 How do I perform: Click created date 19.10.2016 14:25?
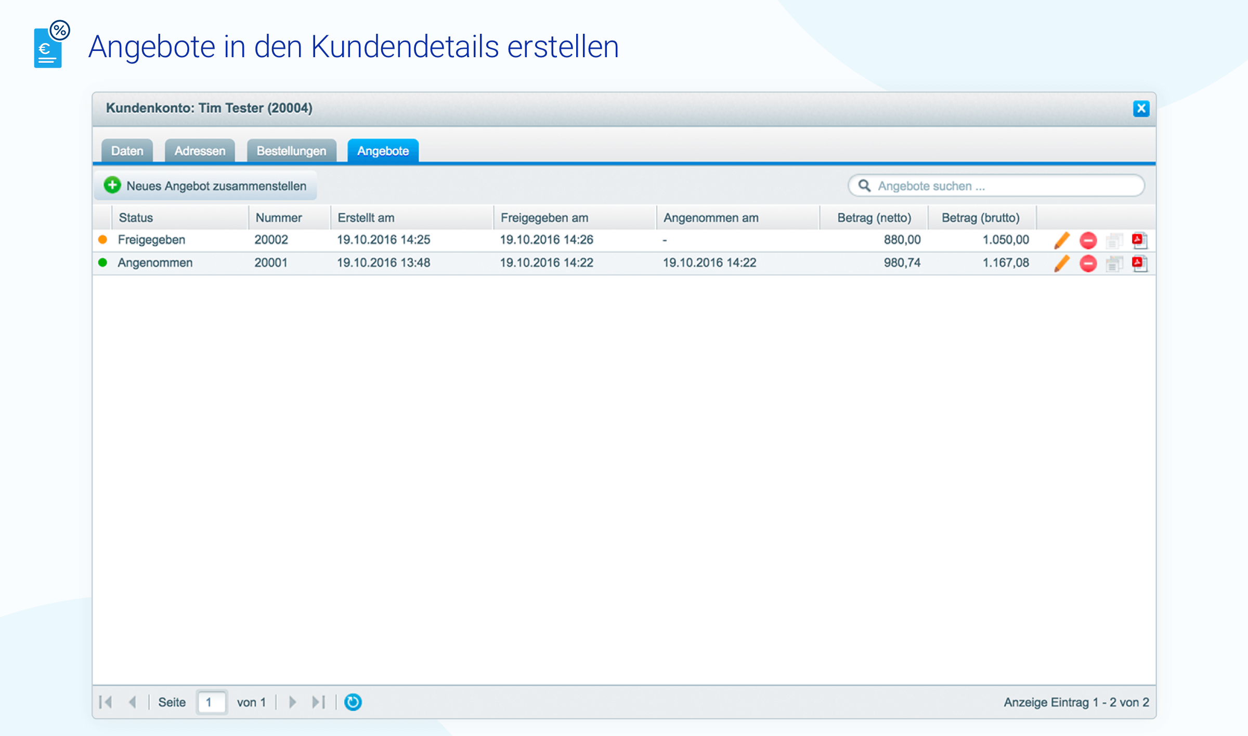pos(384,240)
